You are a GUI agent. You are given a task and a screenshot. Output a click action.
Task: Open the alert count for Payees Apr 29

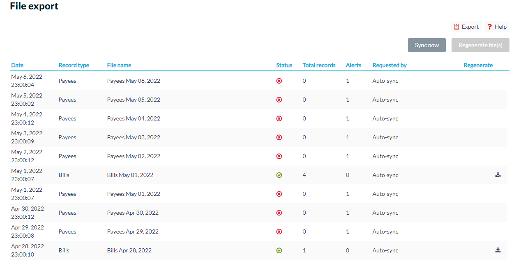coord(348,231)
